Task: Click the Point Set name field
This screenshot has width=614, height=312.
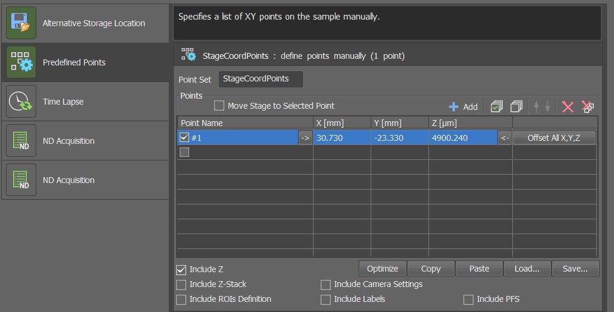Action: pyautogui.click(x=261, y=79)
